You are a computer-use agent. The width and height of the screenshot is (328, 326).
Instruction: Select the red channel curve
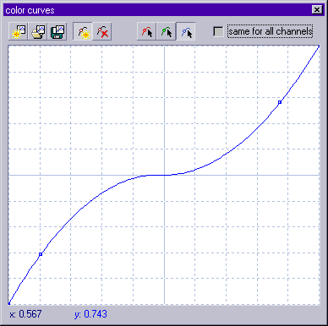coord(146,31)
